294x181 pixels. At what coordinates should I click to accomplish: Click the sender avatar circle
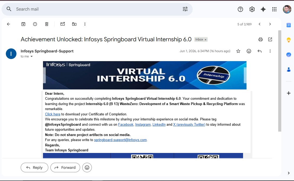11,54
